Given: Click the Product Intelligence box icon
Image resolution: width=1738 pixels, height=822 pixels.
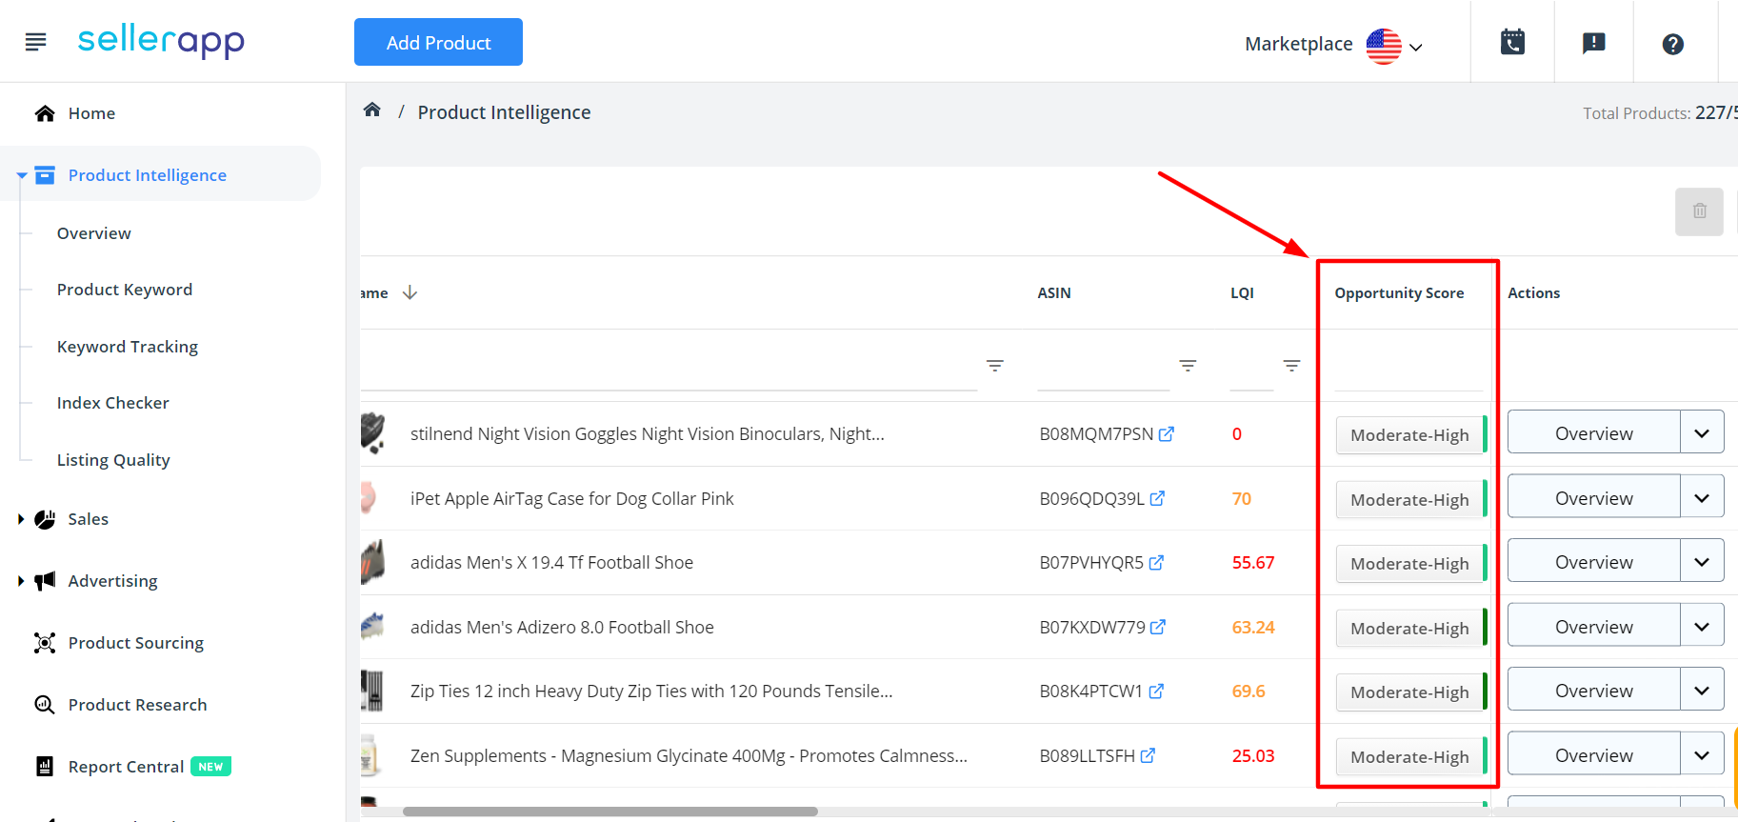Looking at the screenshot, I should [45, 175].
